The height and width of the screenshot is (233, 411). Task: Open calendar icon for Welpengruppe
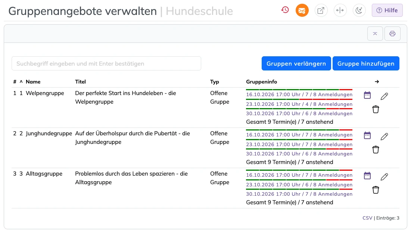(367, 95)
